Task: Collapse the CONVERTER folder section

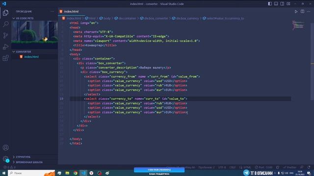Action: [34, 52]
